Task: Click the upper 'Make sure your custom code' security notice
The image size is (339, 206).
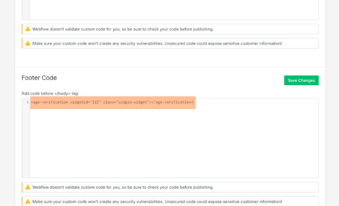Action: [x=170, y=43]
